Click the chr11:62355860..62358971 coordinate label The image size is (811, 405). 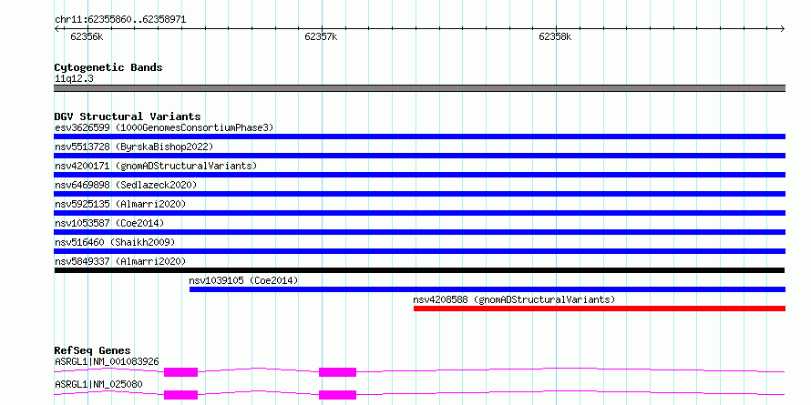(120, 20)
